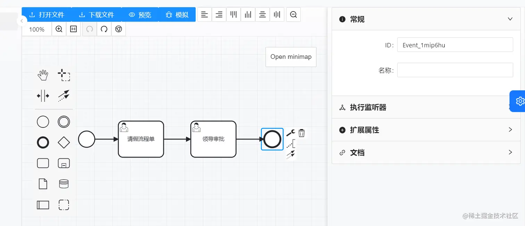Viewport: 525px width, 226px height.
Task: Zoom in using the magnifier plus icon
Action: [x=59, y=29]
